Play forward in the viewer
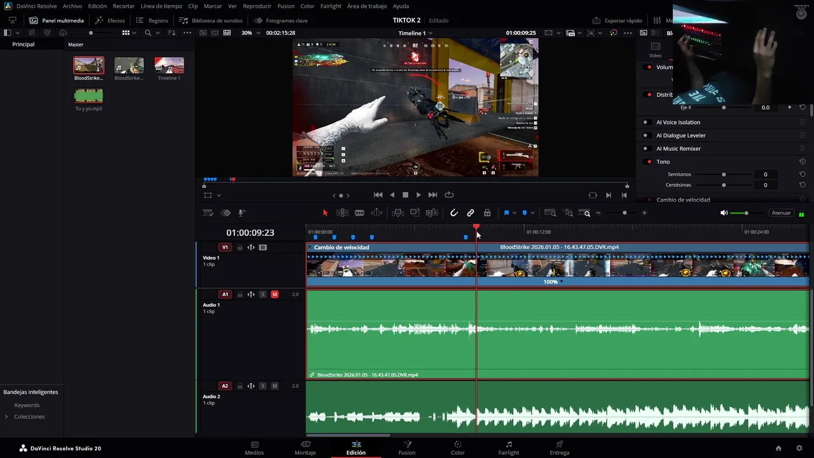Viewport: 814px width, 458px height. click(418, 195)
